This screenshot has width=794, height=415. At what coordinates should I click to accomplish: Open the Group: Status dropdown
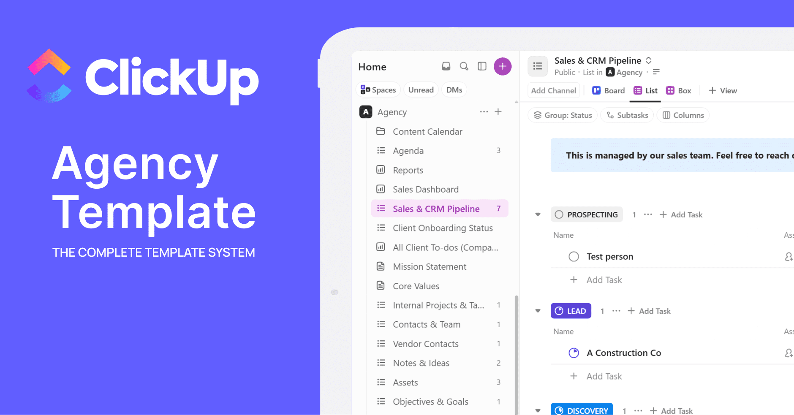563,115
